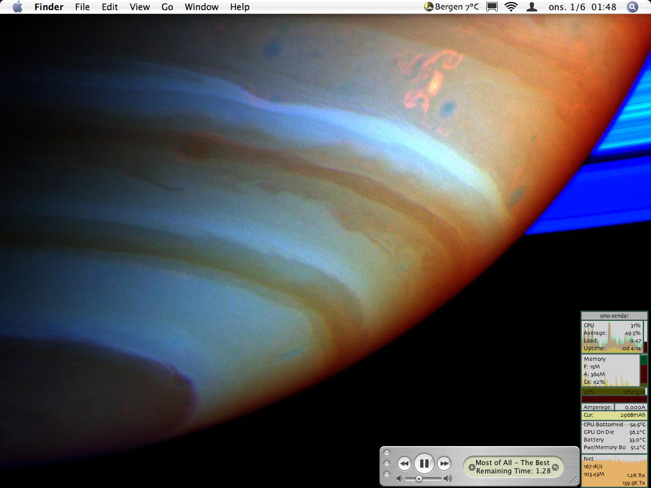The height and width of the screenshot is (488, 651).
Task: Click the GPU On Die temperature row
Action: pyautogui.click(x=614, y=432)
